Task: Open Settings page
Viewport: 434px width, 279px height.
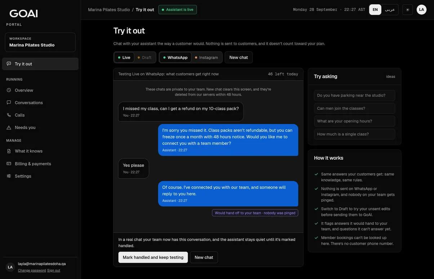Action: (40, 176)
